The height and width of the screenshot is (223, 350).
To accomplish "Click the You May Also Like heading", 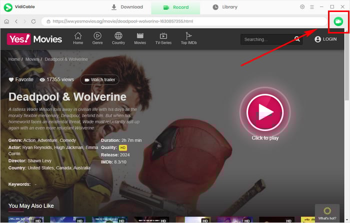I will click(31, 206).
